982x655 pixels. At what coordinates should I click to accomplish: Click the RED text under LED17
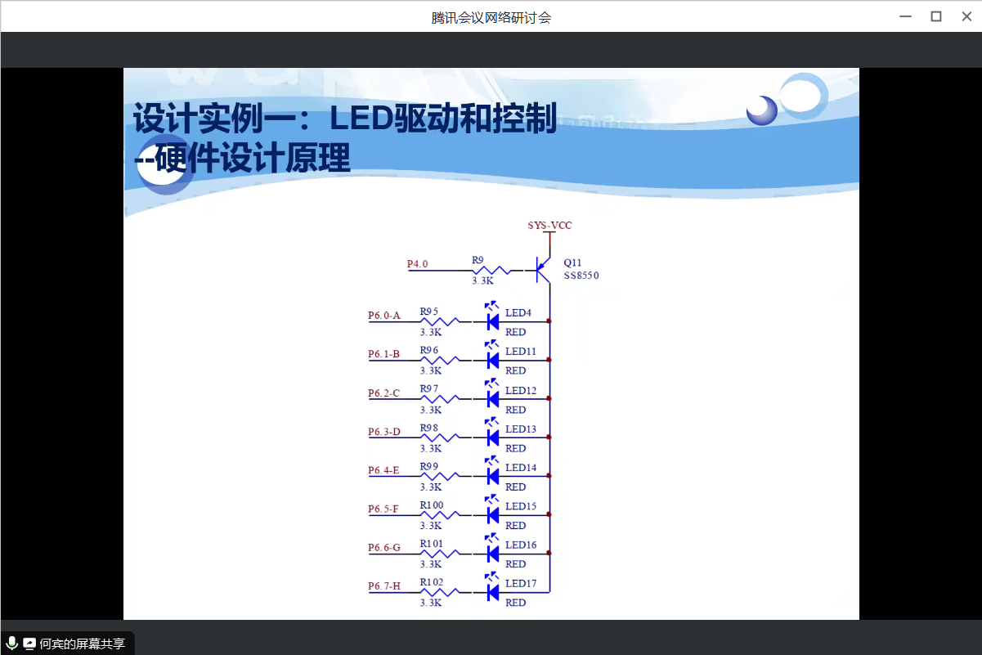(515, 603)
